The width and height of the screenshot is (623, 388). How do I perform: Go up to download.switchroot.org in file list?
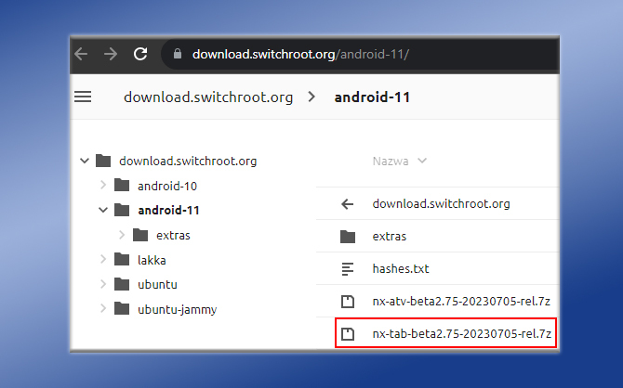tap(441, 203)
